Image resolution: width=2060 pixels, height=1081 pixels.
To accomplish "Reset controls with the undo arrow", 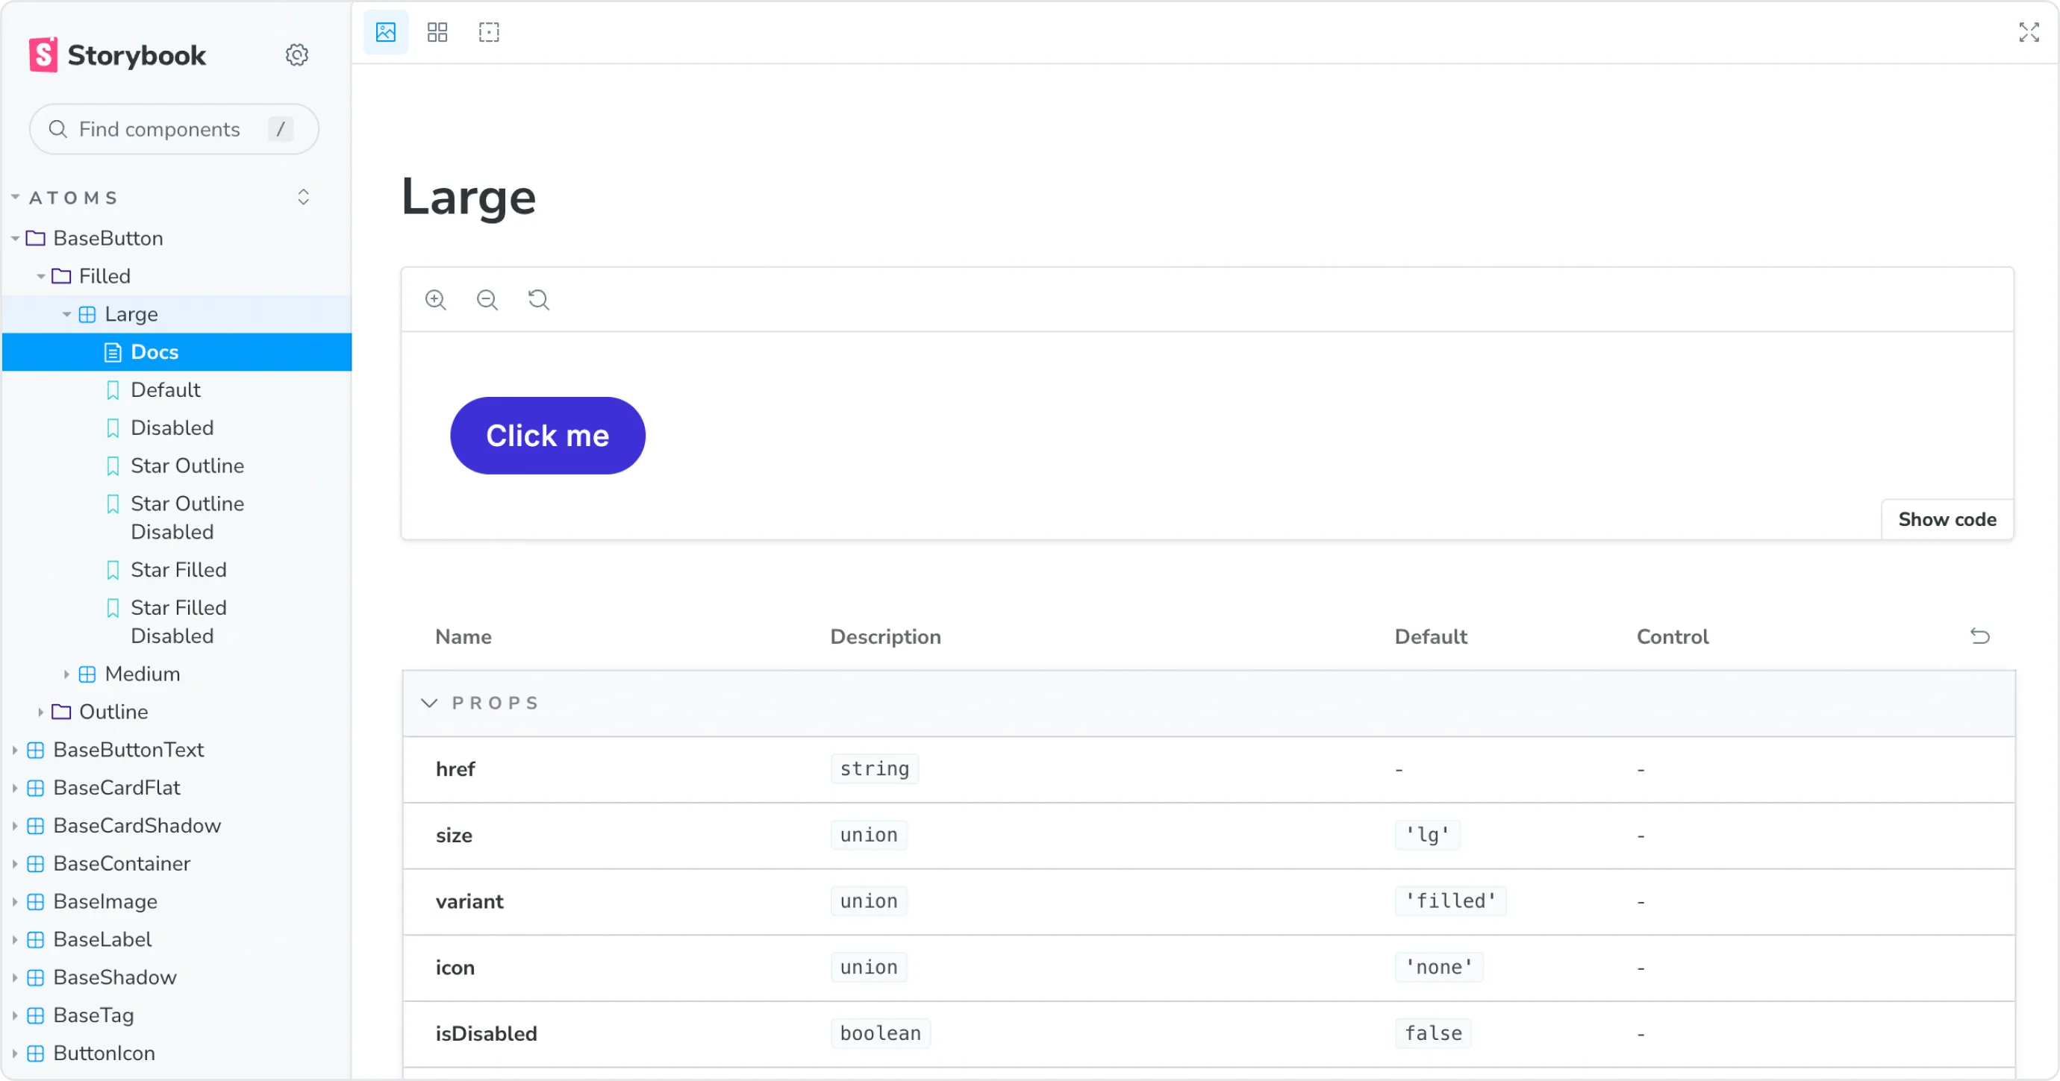I will click(1979, 636).
